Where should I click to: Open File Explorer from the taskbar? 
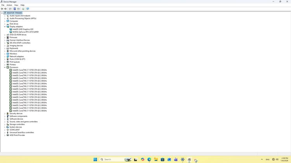click(x=156, y=160)
